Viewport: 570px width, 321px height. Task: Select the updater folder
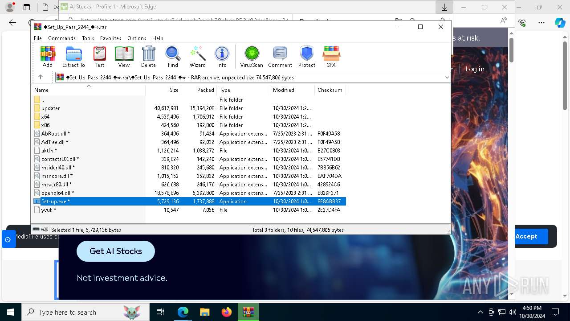(189, 108)
